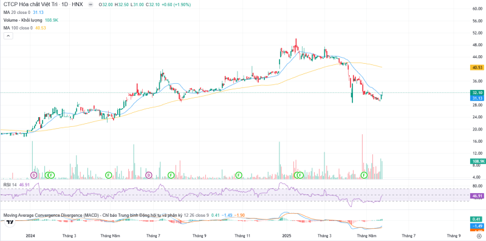Click the 2025 label on the time axis
486x241 pixels.
(287, 236)
